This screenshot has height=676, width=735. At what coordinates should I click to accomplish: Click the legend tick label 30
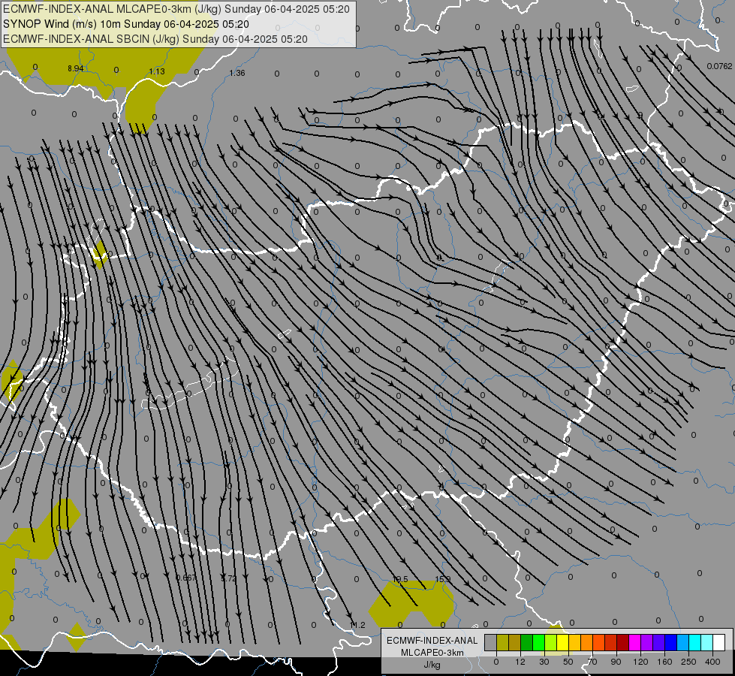point(544,662)
